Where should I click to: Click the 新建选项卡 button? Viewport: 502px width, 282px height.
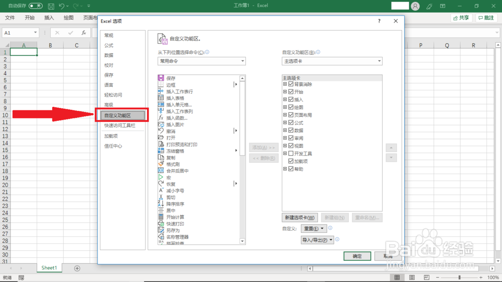(x=300, y=218)
